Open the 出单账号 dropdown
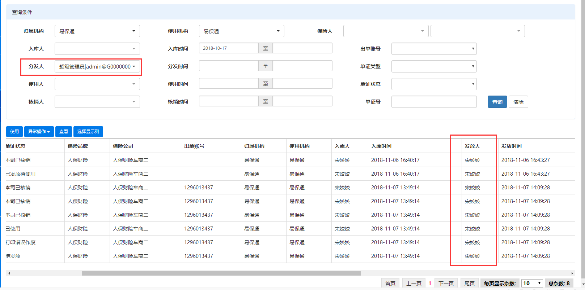Screen dimensions: 585x290 coord(434,49)
